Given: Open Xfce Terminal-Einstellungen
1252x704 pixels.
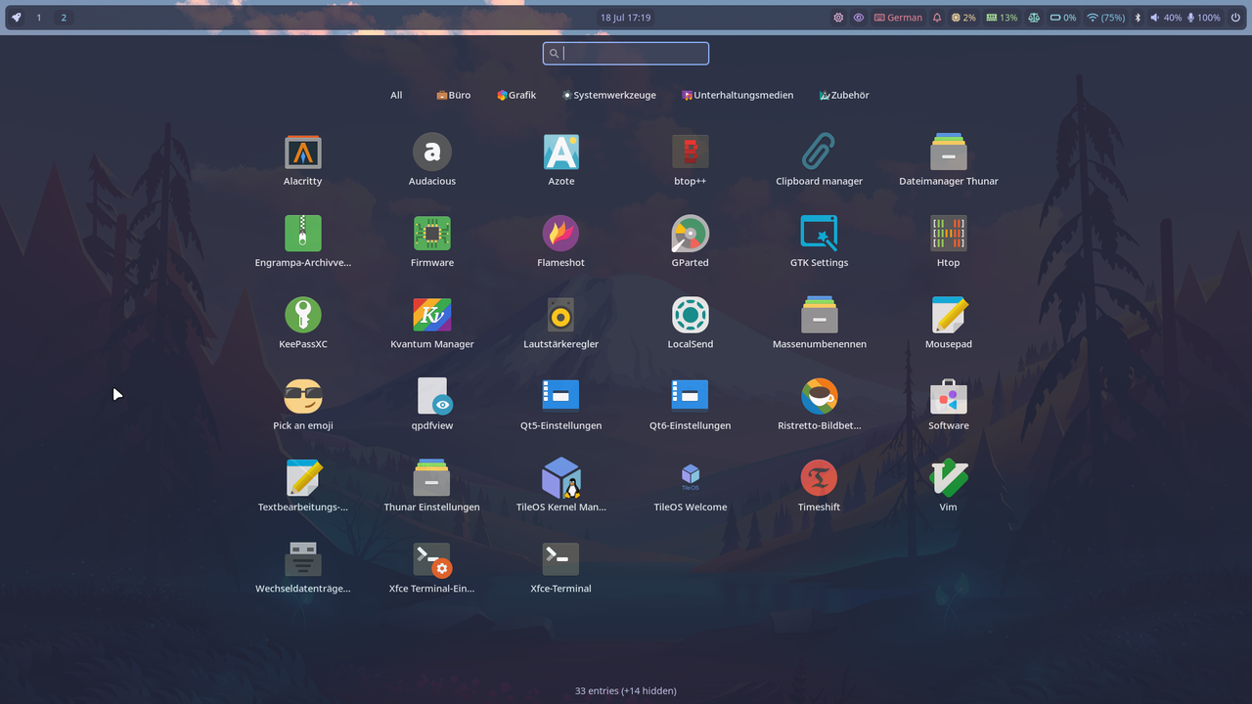Looking at the screenshot, I should (432, 567).
